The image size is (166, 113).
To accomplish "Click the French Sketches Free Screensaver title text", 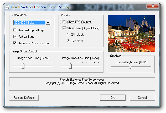I will click(x=41, y=7).
